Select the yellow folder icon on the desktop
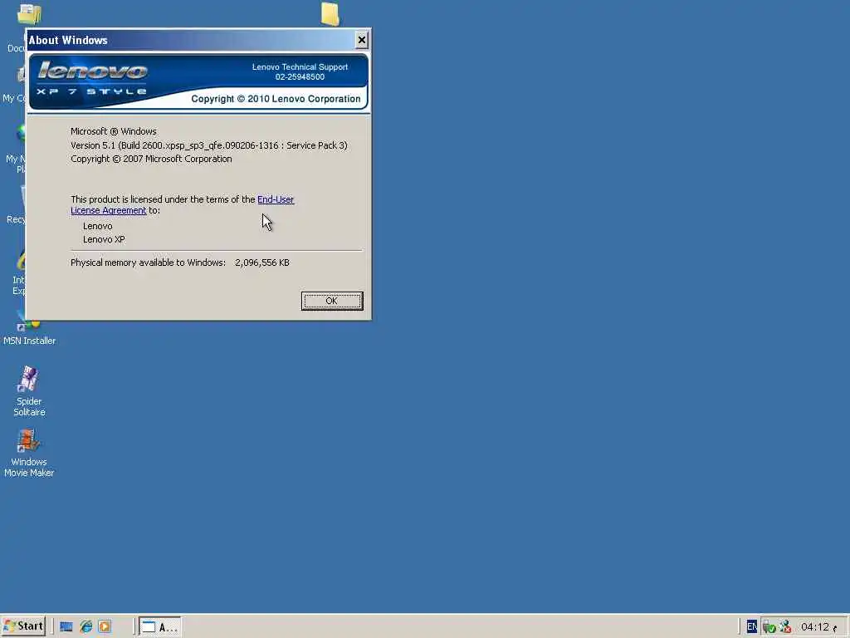 pos(330,13)
